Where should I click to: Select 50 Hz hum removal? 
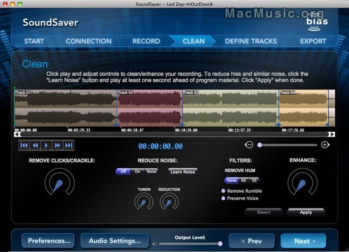(254, 180)
